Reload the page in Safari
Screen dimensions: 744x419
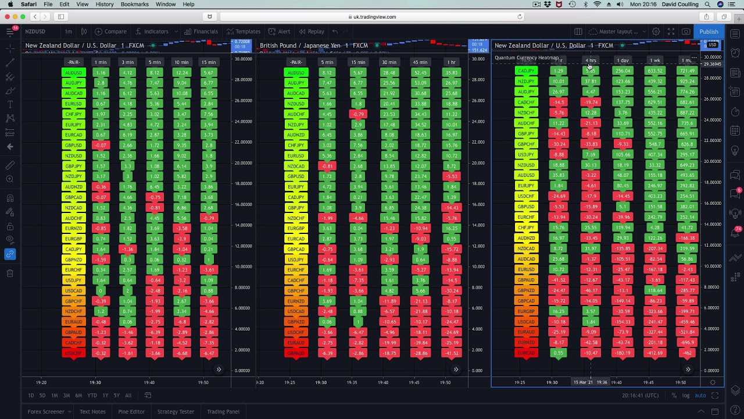(x=519, y=17)
